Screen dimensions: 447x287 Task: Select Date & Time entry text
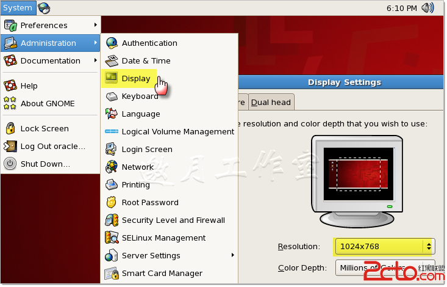click(146, 61)
